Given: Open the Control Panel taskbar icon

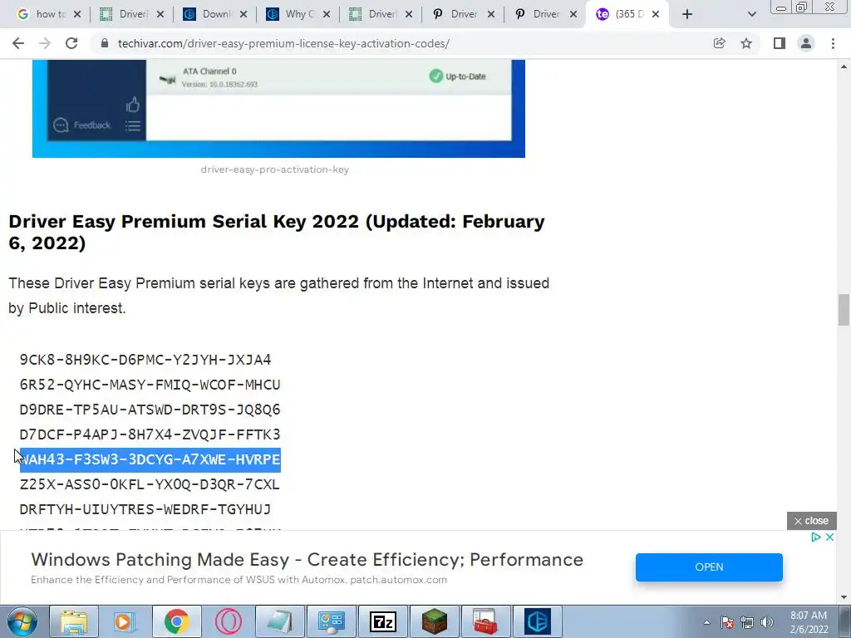Looking at the screenshot, I should coord(331,621).
